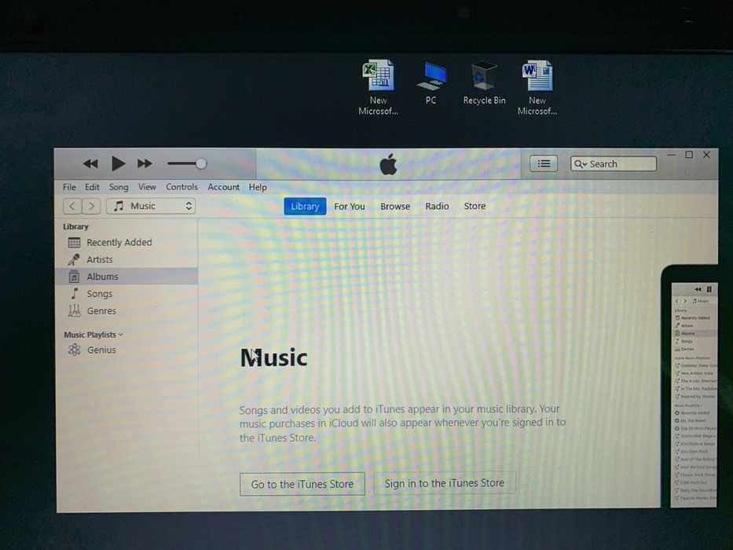This screenshot has height=550, width=733.
Task: Switch to the Browse tab
Action: tap(395, 206)
